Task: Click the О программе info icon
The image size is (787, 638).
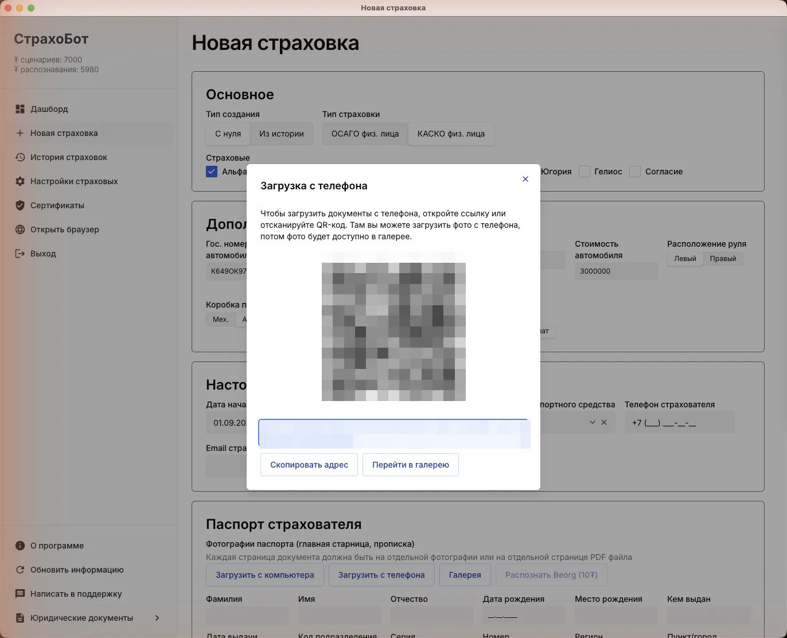Action: click(20, 546)
